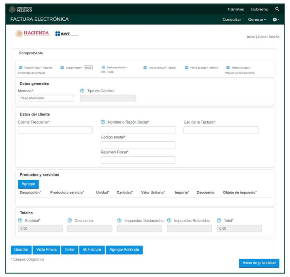
Task: Click help icon beside Nombre o Razón Social
Action: [x=103, y=122]
